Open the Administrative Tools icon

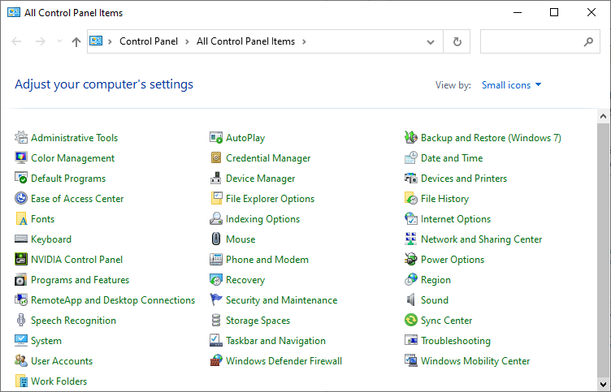[21, 137]
